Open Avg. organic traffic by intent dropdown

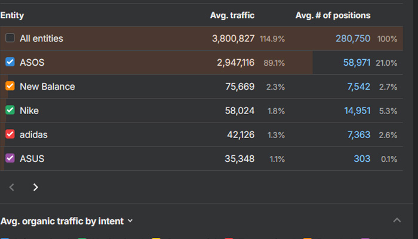(x=67, y=221)
